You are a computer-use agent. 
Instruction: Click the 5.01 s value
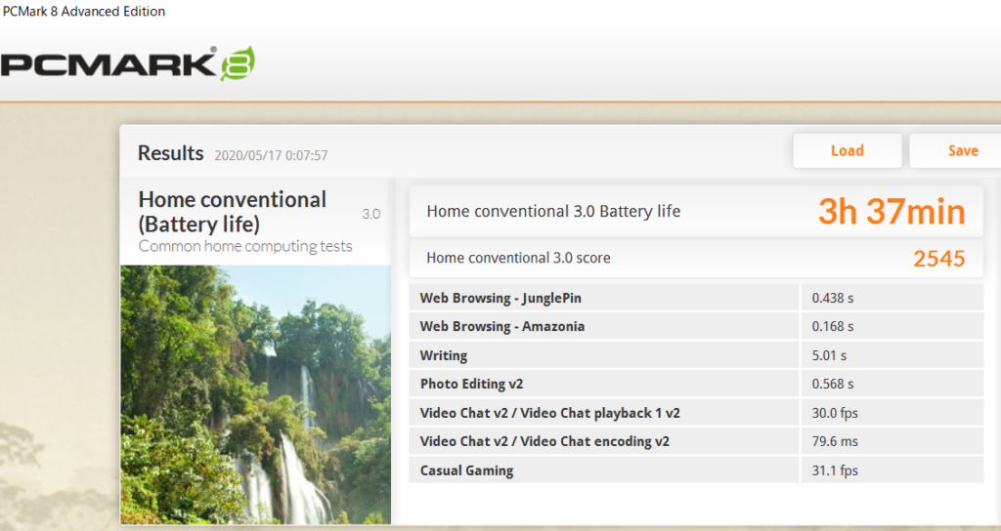coord(829,355)
